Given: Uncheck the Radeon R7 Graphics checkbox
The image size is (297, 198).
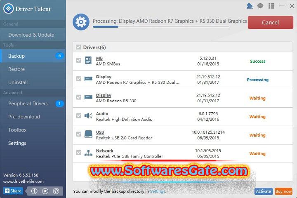Looking at the screenshot, I should pos(79,79).
